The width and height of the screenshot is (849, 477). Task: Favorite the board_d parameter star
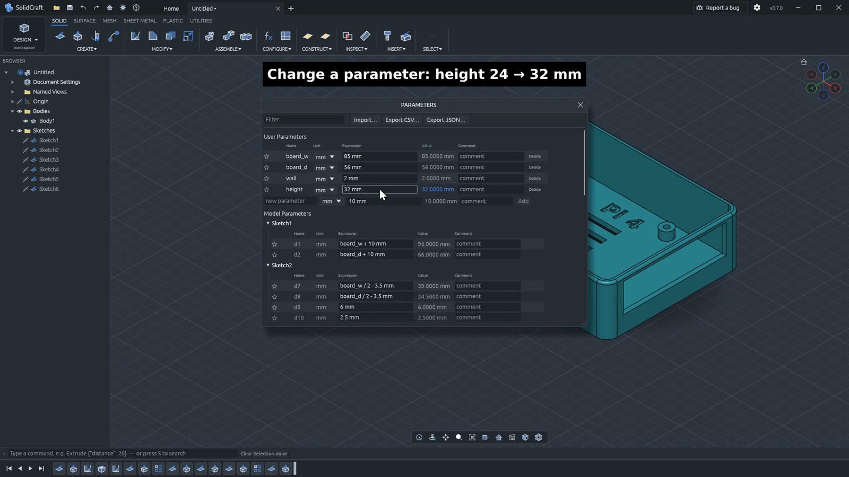(x=267, y=167)
